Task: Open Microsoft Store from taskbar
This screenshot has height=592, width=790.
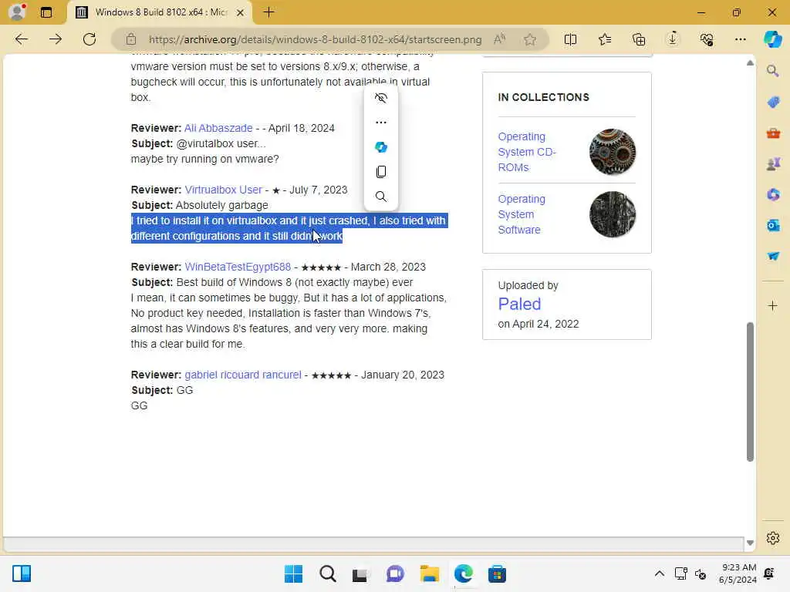Action: pos(497,573)
